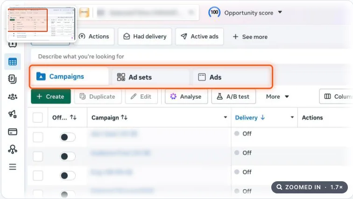Click the green Create button
The height and width of the screenshot is (199, 353).
click(51, 97)
